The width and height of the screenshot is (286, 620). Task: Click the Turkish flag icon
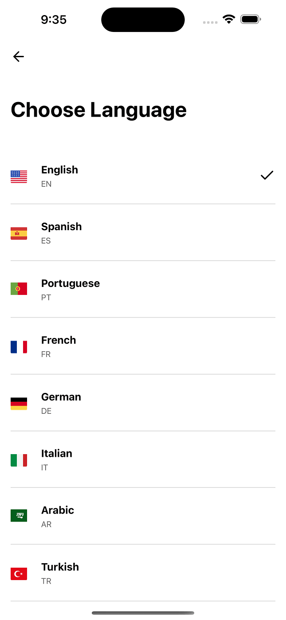(19, 573)
